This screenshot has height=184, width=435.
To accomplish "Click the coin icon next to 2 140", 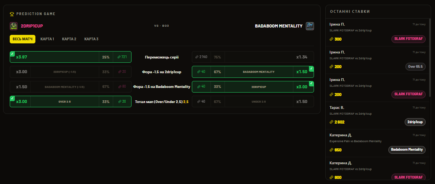I will tap(197, 57).
